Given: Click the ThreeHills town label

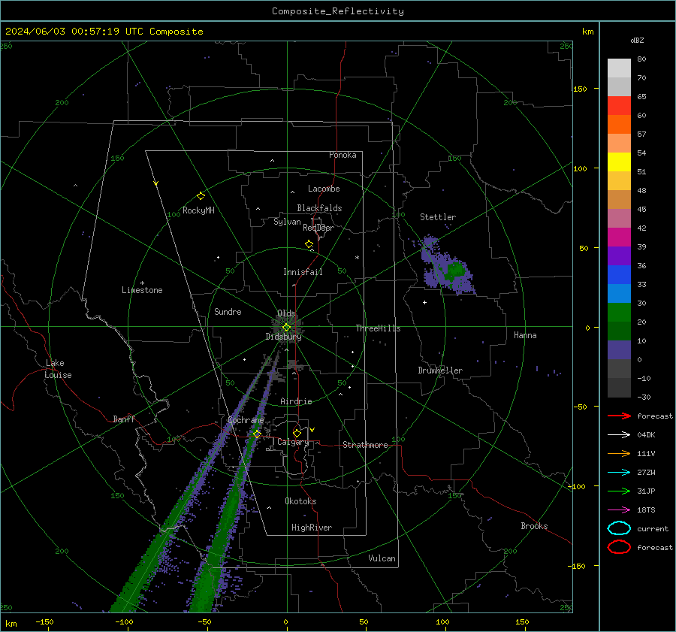Looking at the screenshot, I should point(378,328).
